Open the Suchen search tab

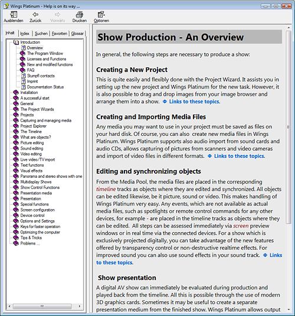point(41,34)
